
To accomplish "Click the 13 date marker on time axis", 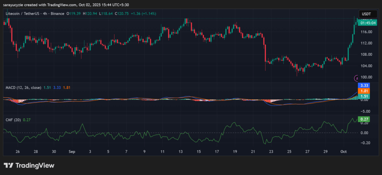I will [181, 152].
